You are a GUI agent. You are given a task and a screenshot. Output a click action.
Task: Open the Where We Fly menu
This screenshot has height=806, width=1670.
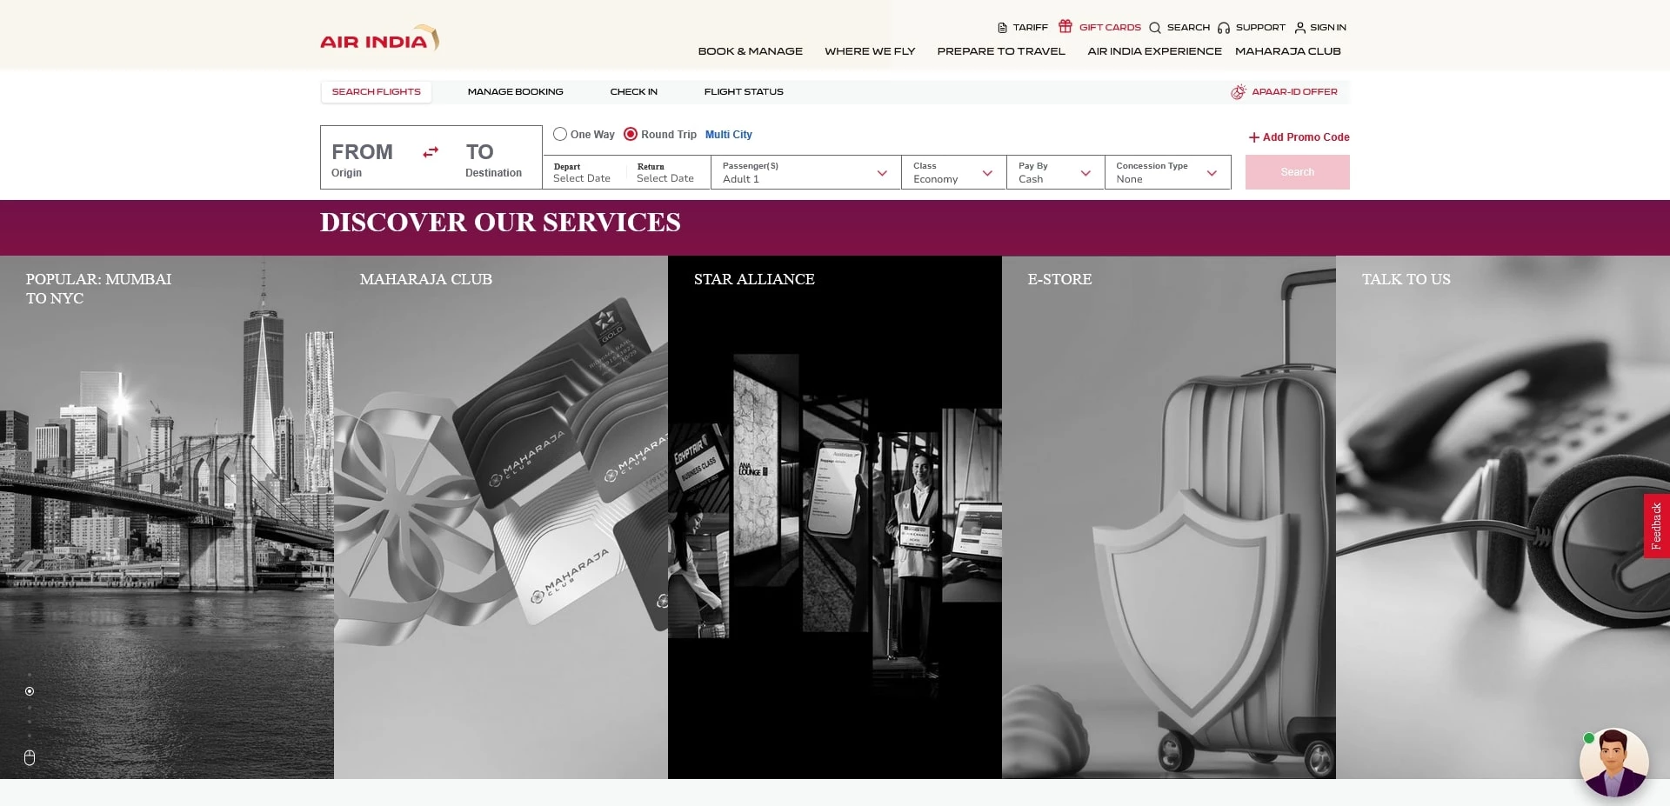click(869, 51)
